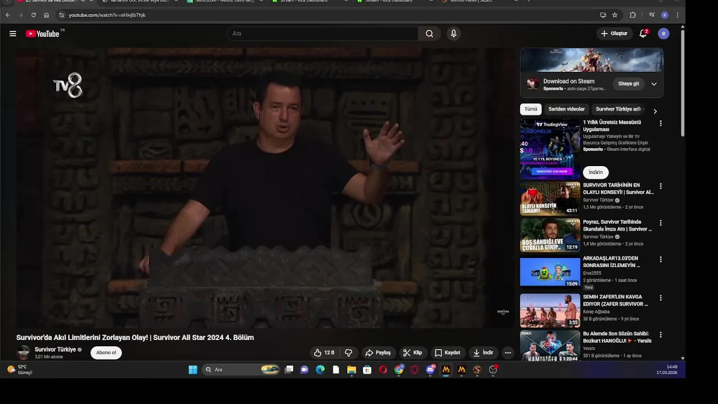This screenshot has width=718, height=404.
Task: Open the Windows Start button
Action: click(x=193, y=370)
